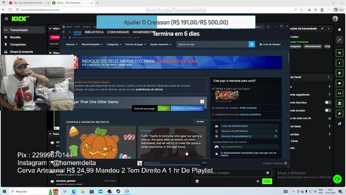This screenshot has height=195, width=346.
Task: Click the Steam store search magnifier button
Action: [252, 44]
